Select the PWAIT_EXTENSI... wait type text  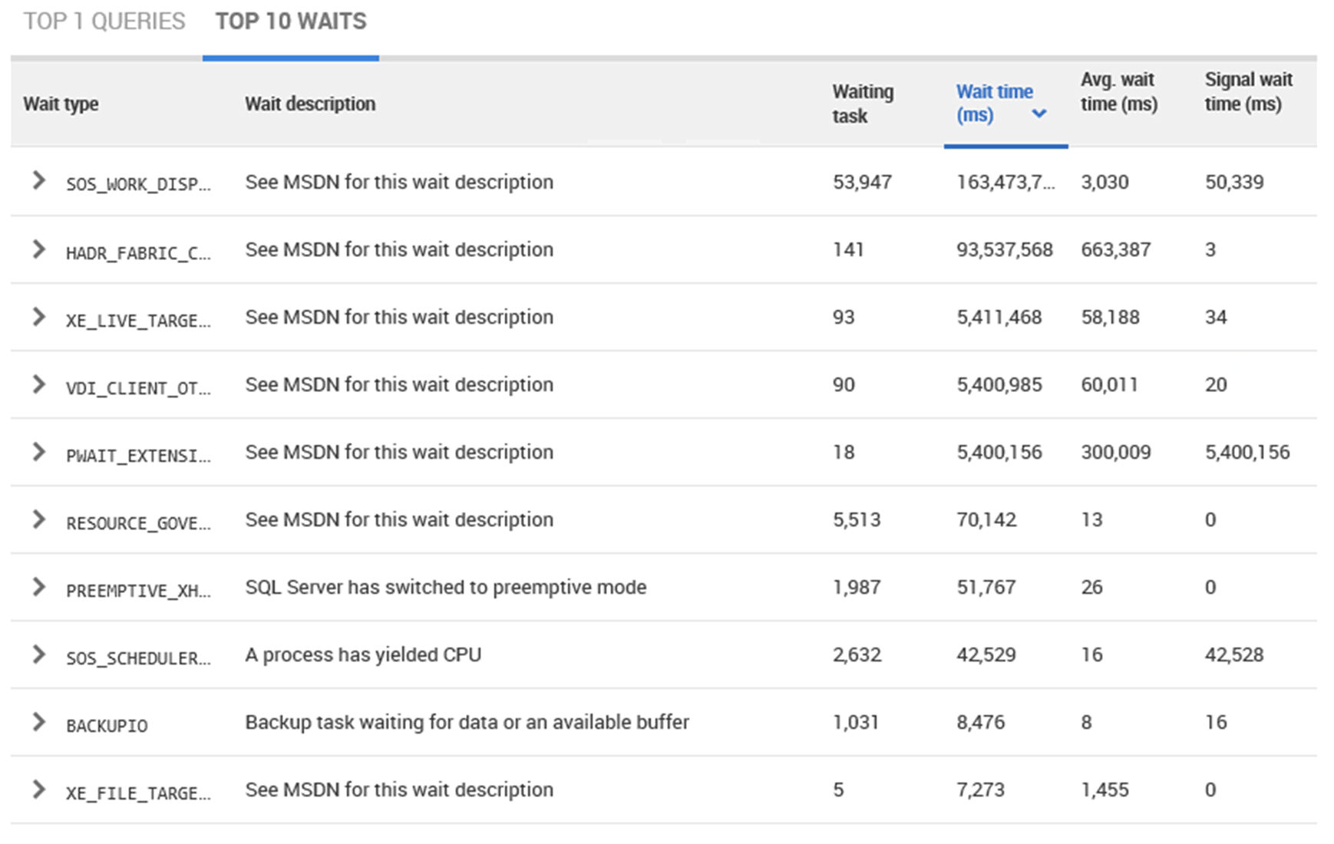(138, 455)
